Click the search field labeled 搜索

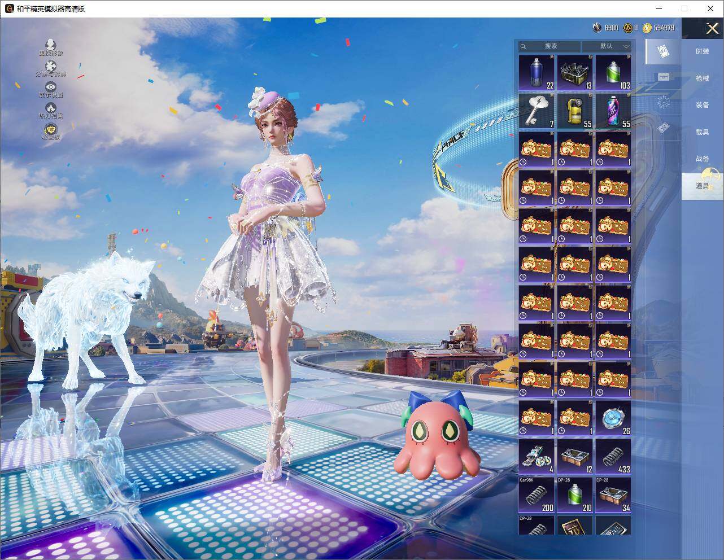550,46
